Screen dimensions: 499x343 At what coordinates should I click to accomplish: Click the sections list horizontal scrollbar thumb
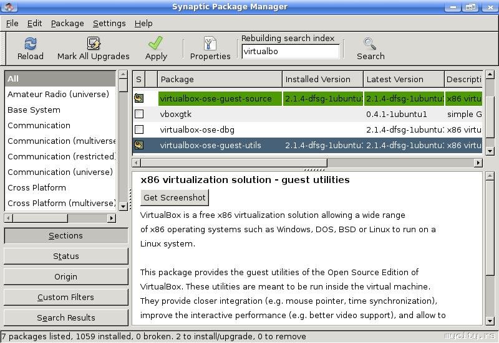41,218
